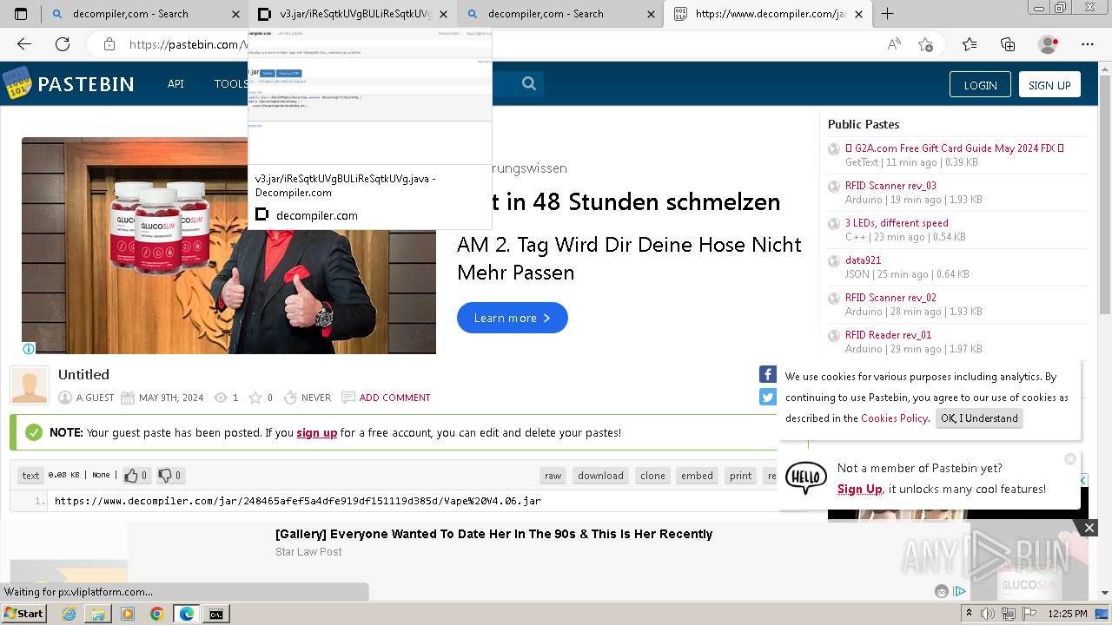Click the guest user avatar image
Image resolution: width=1112 pixels, height=625 pixels.
(30, 385)
